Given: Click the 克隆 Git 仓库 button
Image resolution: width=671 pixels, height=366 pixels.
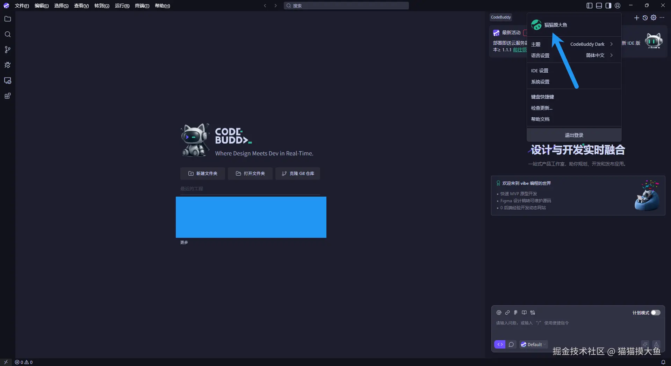Looking at the screenshot, I should pos(298,174).
